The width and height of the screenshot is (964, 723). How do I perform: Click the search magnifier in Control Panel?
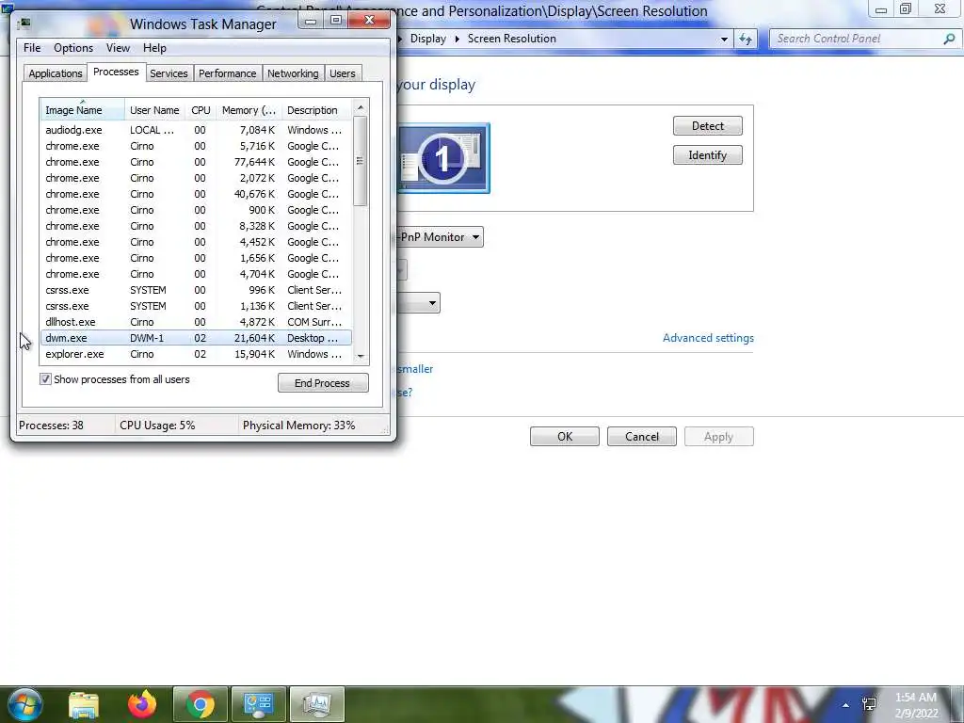(949, 39)
